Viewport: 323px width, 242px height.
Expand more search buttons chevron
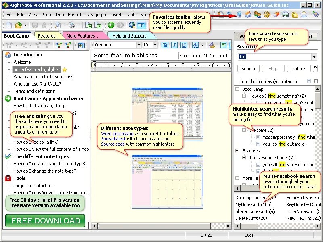click(315, 68)
